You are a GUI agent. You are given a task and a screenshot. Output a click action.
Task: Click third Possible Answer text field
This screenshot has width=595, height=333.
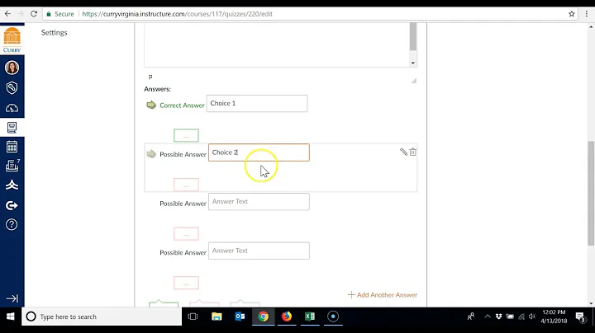[x=259, y=202]
